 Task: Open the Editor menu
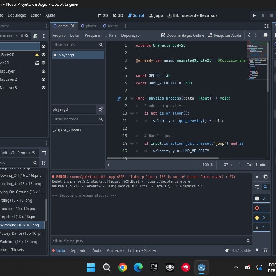coord(36,15)
